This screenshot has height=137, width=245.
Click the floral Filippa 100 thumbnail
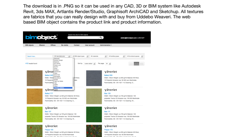pyautogui.click(x=34, y=131)
